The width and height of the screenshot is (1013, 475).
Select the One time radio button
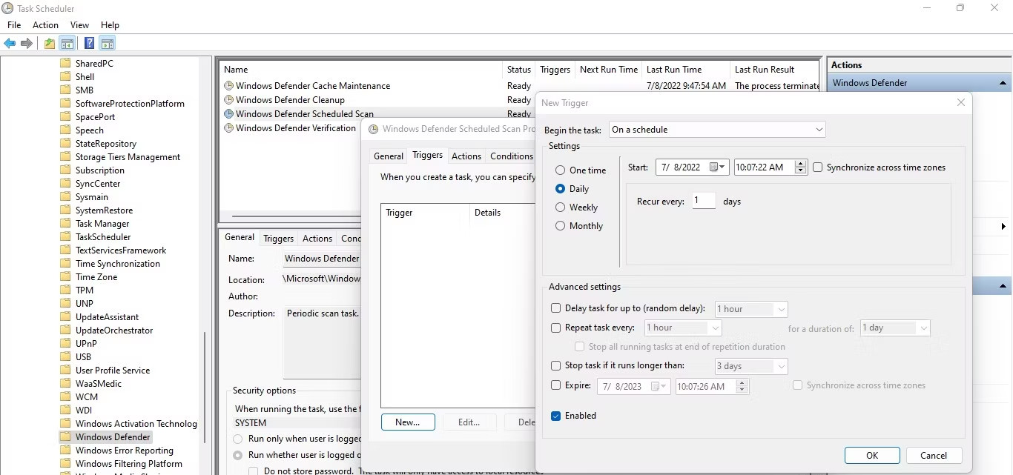560,170
